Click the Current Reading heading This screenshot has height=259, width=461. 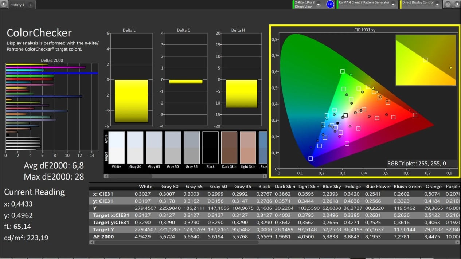pyautogui.click(x=34, y=192)
